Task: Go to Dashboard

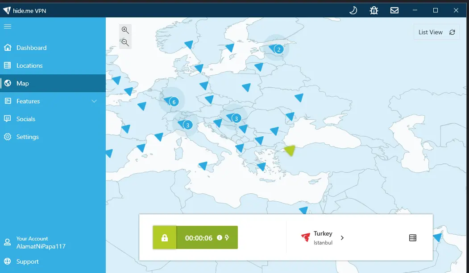Action: 53,48
